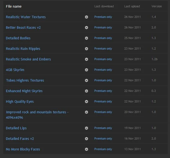
Task: Click Premium only link for Detailed Lips
Action: click(x=103, y=128)
